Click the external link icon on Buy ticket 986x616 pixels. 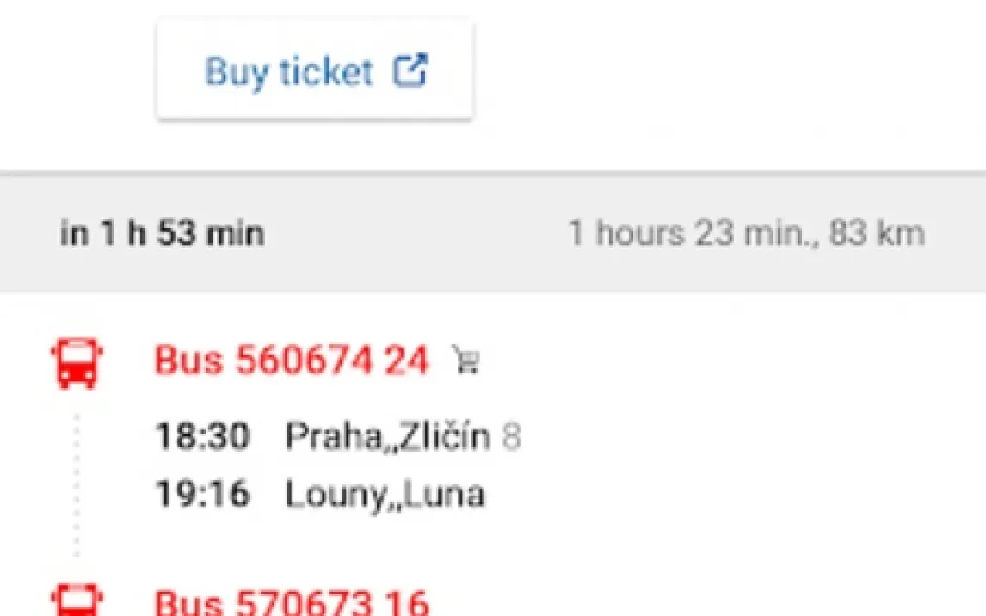pos(410,71)
